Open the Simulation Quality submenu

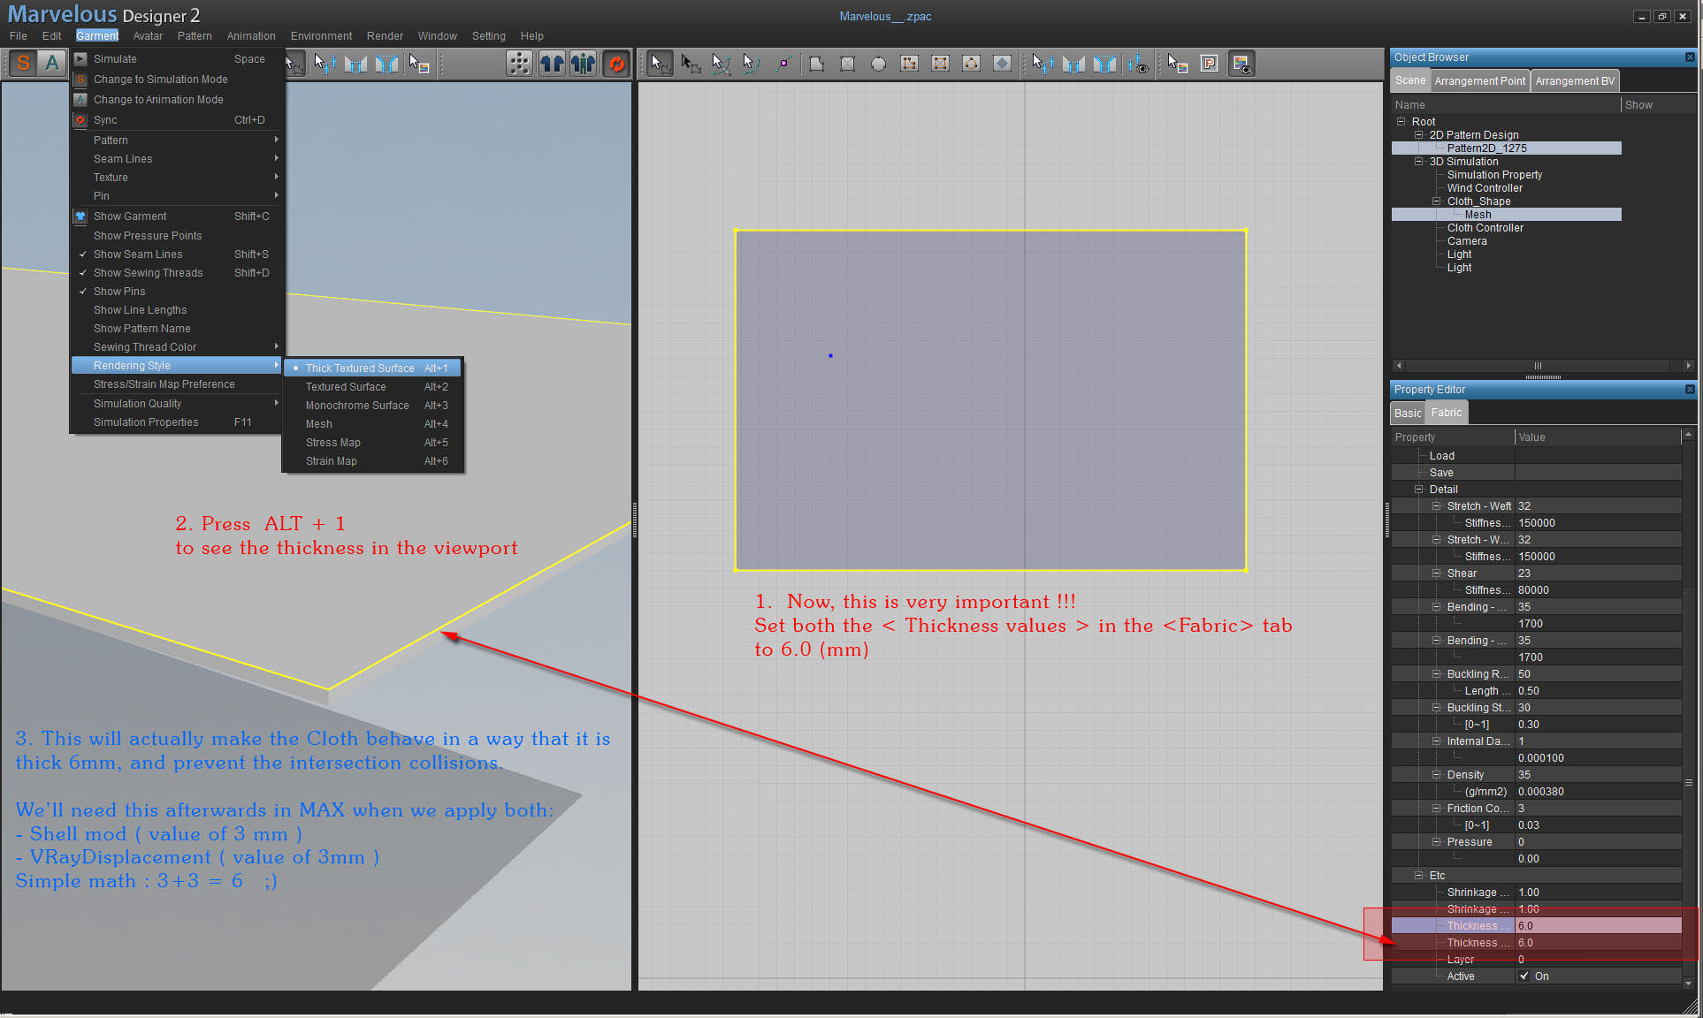(x=178, y=404)
